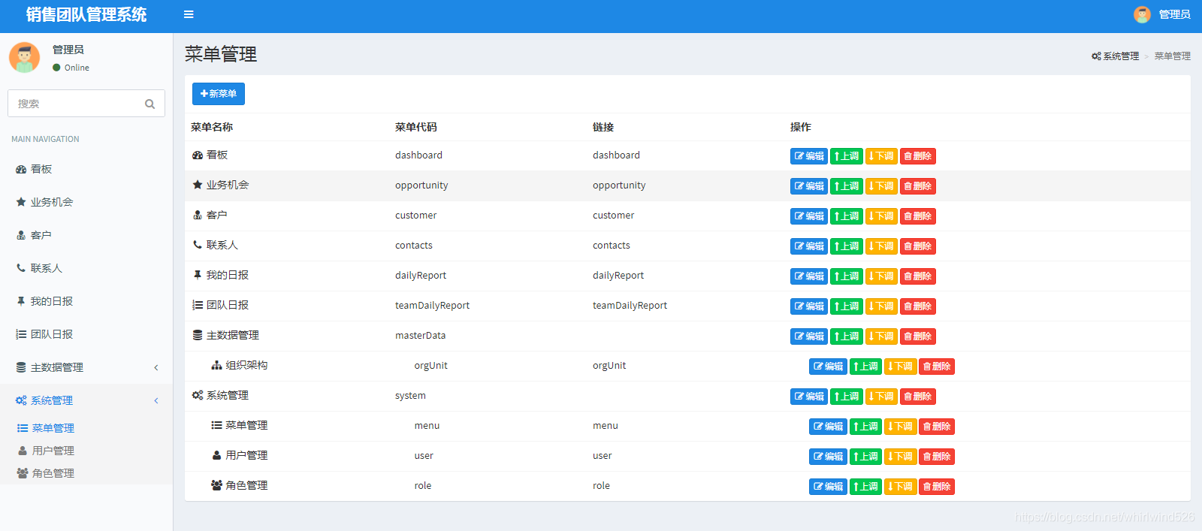Delete the 菜单管理 menu row
This screenshot has height=531, width=1202.
[937, 427]
